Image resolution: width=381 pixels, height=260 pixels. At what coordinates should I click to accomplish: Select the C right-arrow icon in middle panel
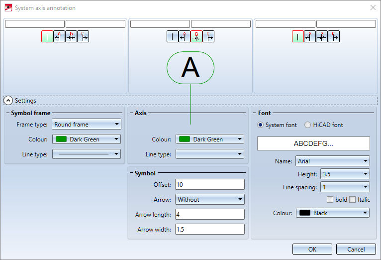click(x=208, y=36)
